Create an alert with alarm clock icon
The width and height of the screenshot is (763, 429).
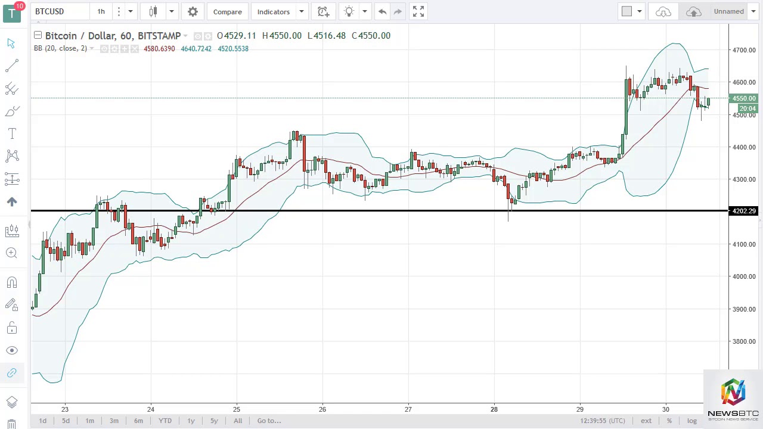tap(323, 11)
